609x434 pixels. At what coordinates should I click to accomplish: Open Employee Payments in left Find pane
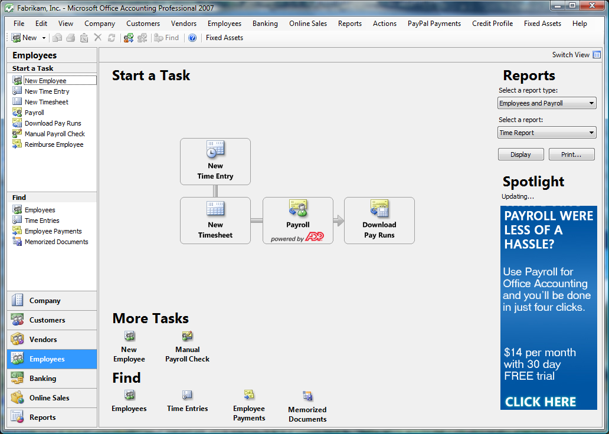click(54, 231)
